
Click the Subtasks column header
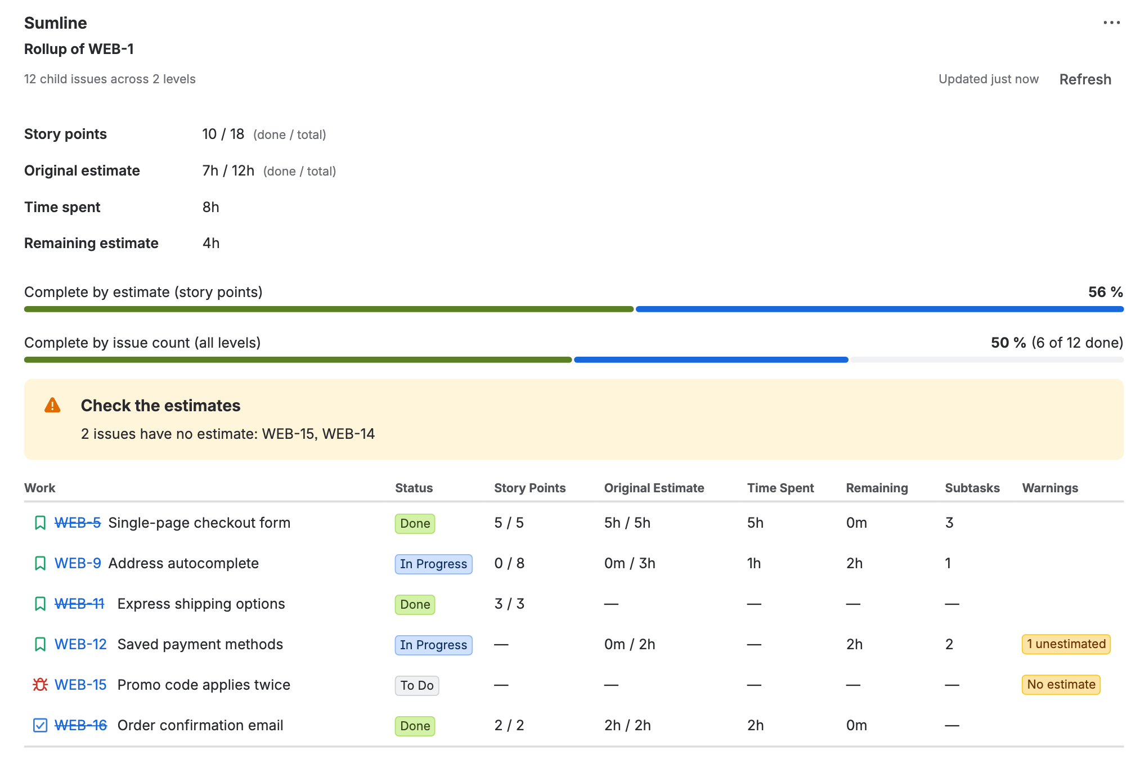(x=972, y=488)
